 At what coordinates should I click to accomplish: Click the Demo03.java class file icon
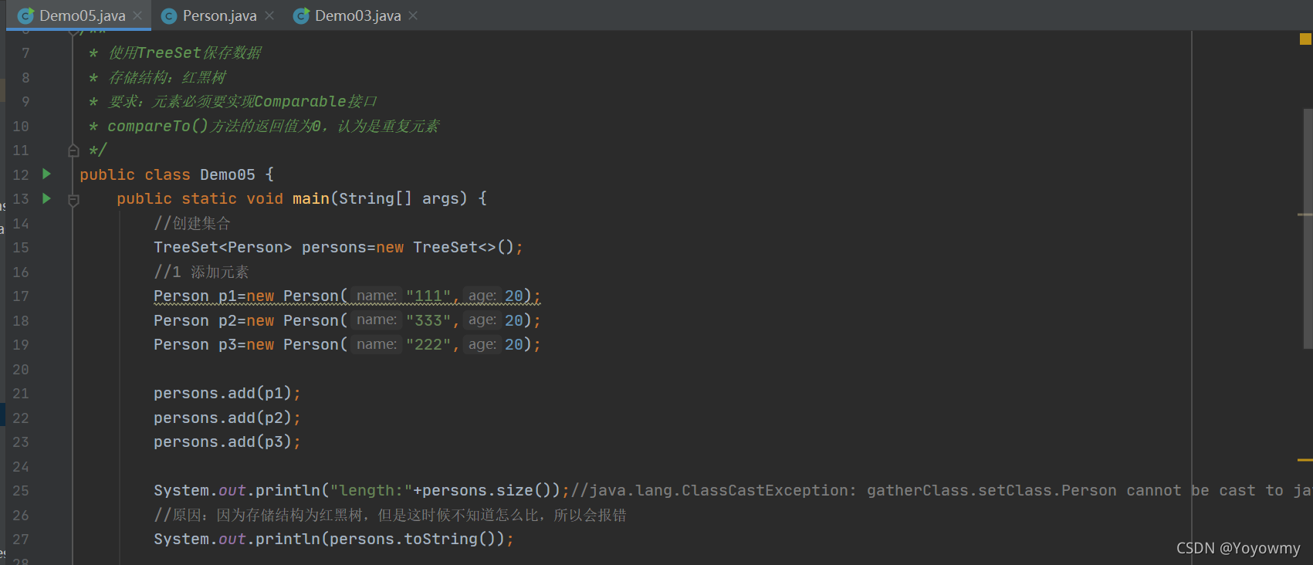coord(301,15)
